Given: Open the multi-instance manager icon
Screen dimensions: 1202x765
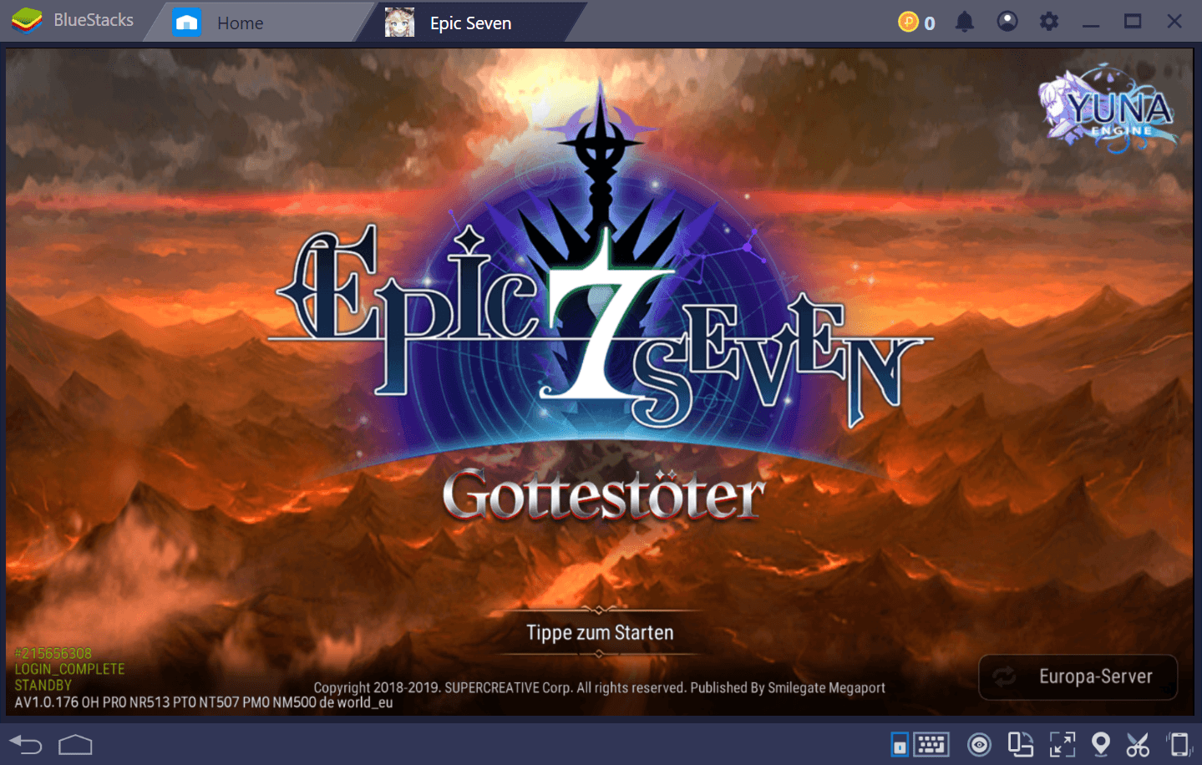Looking at the screenshot, I should [1021, 744].
